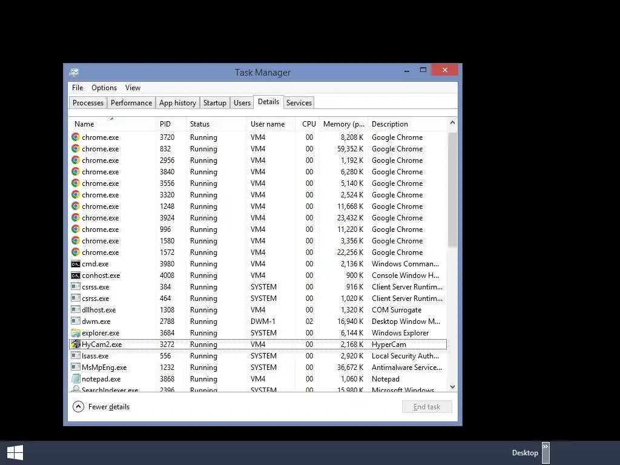This screenshot has height=465, width=620.
Task: Sort by the CPU column header
Action: tap(307, 124)
